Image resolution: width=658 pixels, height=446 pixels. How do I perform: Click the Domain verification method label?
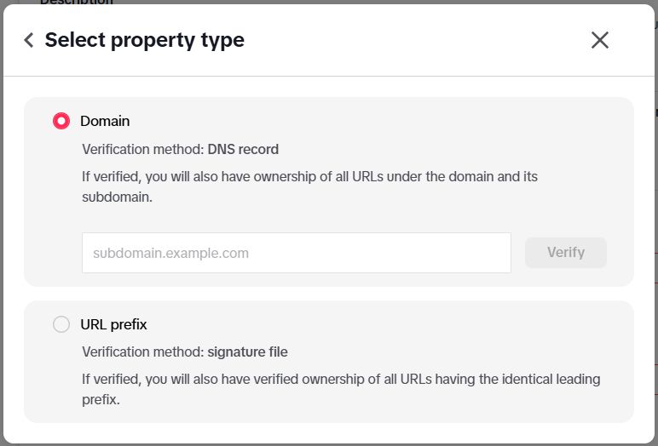(x=143, y=149)
